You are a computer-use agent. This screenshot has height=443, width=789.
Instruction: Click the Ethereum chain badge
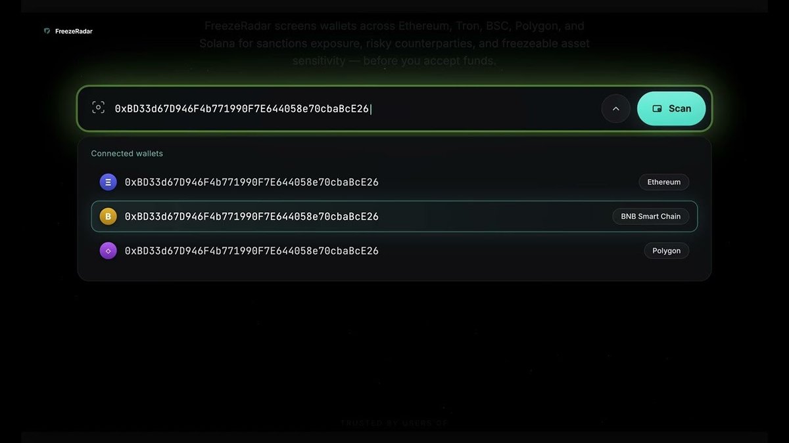tap(664, 182)
